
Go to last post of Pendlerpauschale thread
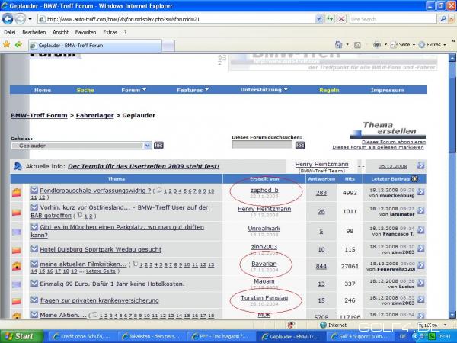[421, 191]
